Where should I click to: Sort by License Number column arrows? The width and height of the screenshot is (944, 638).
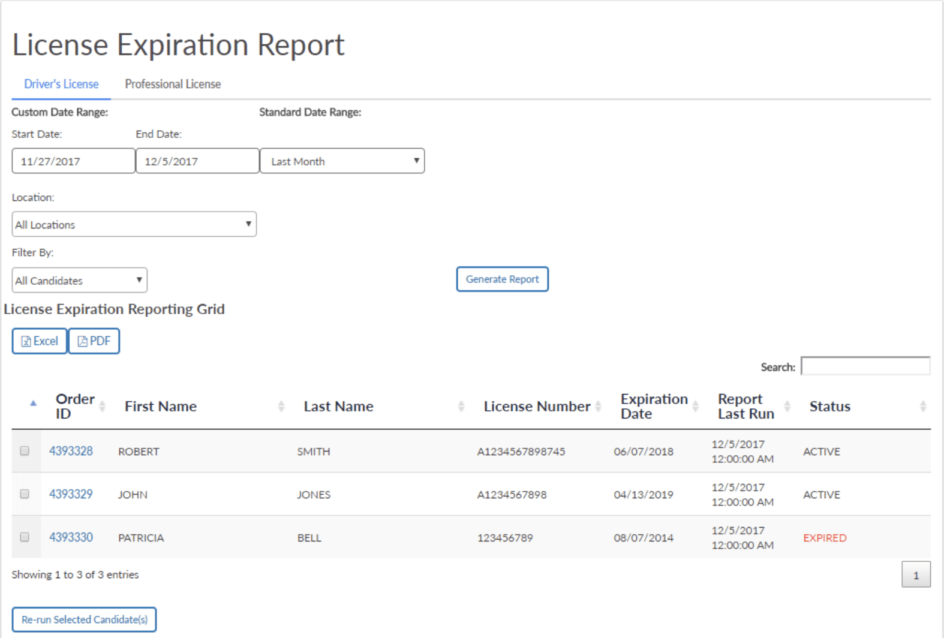coord(598,407)
